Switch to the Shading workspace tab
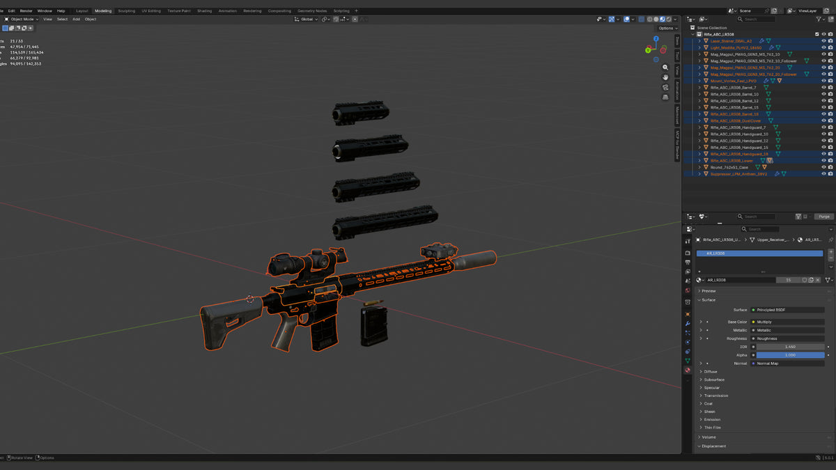The width and height of the screenshot is (836, 470). 204,10
